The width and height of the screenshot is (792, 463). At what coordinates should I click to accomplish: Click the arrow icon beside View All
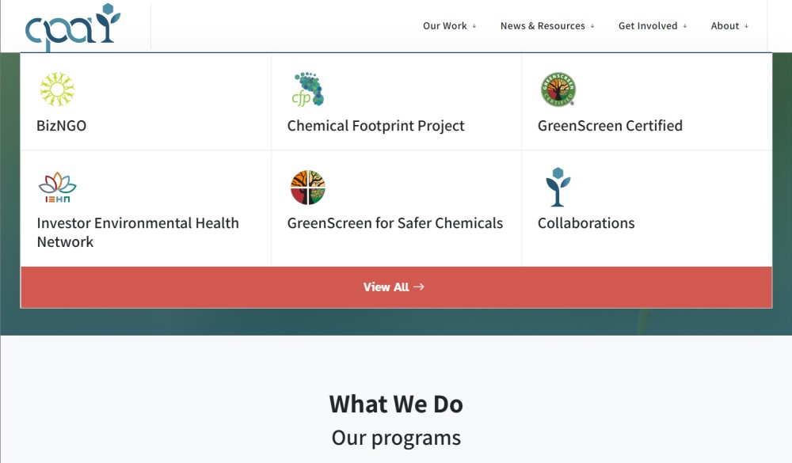pyautogui.click(x=419, y=287)
